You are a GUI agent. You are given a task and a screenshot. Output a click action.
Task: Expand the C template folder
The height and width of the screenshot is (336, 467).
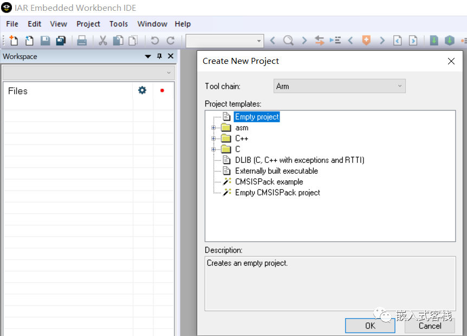[x=213, y=149]
